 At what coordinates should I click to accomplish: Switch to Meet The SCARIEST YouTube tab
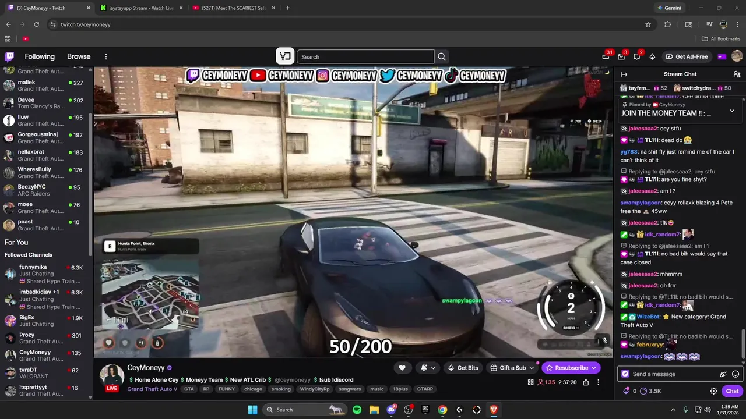(x=233, y=8)
